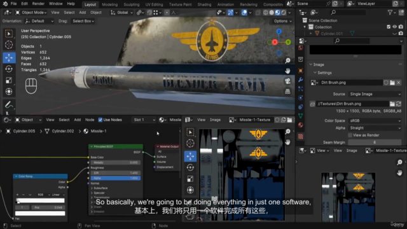Adjust the Alpha slider on Principled BSDF

pyautogui.click(x=116, y=178)
